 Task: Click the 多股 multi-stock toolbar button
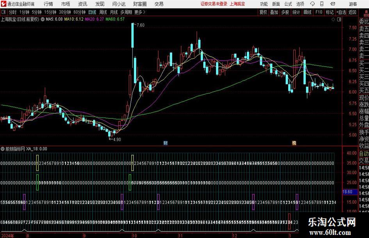pyautogui.click(x=285, y=12)
